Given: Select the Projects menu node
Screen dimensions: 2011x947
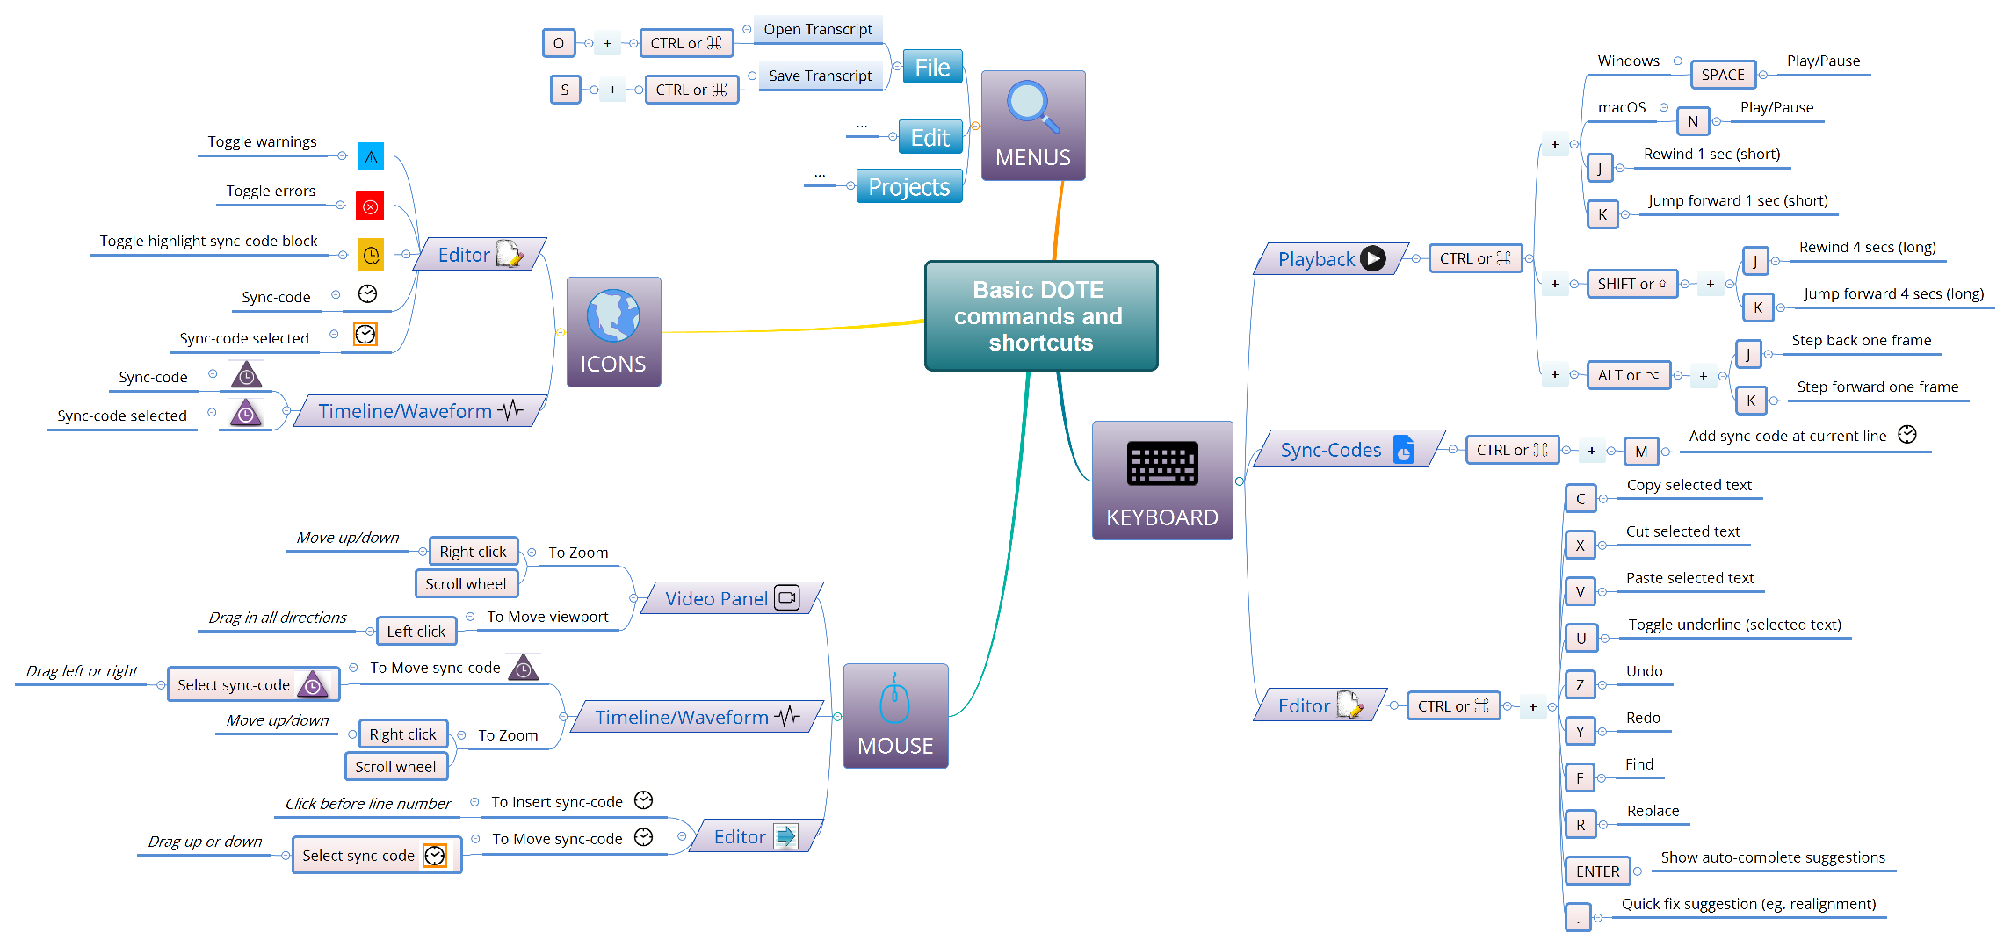Looking at the screenshot, I should coord(909,186).
